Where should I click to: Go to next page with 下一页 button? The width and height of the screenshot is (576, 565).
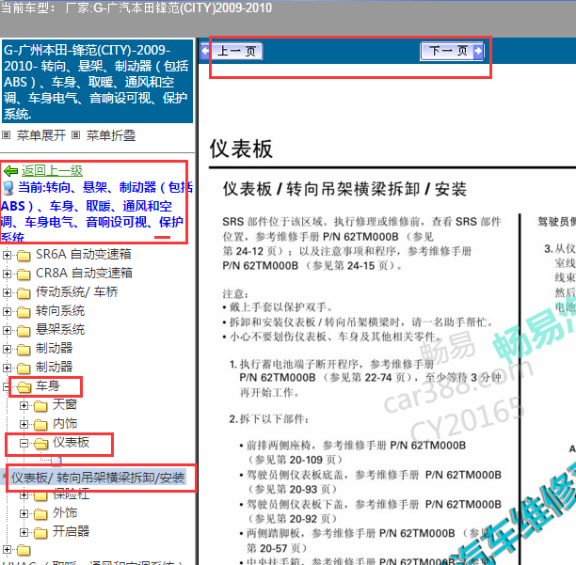coord(452,52)
